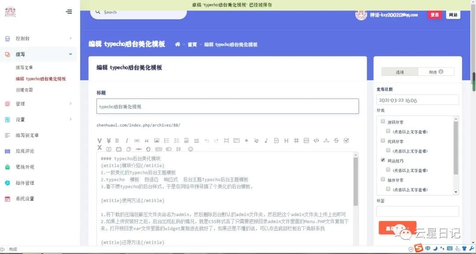The image size is (476, 254).
Task: Check the 插件分享 category checkbox
Action: (383, 179)
